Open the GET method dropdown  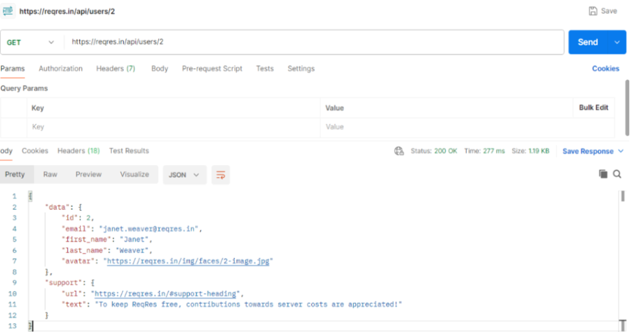pyautogui.click(x=31, y=42)
